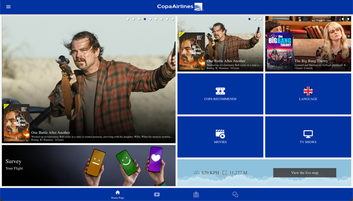Click The Big Bang Theory title text

point(311,61)
